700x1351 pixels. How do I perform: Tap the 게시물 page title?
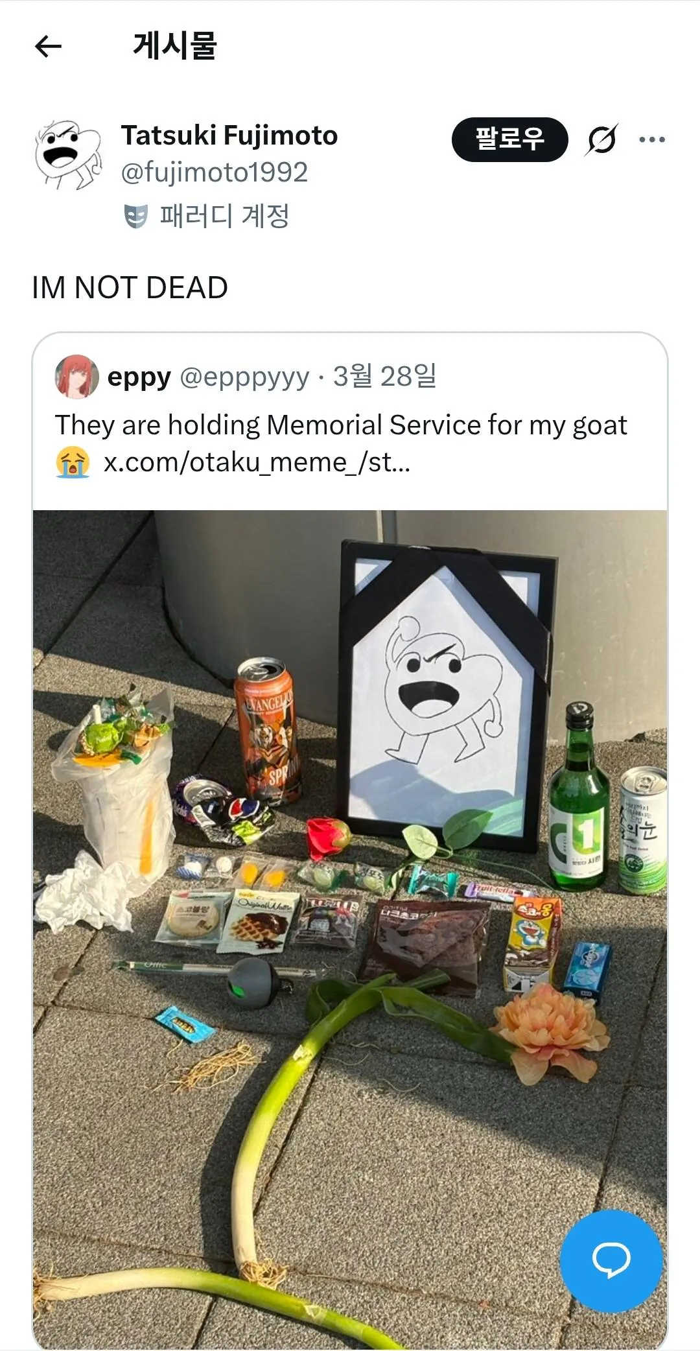coord(175,46)
